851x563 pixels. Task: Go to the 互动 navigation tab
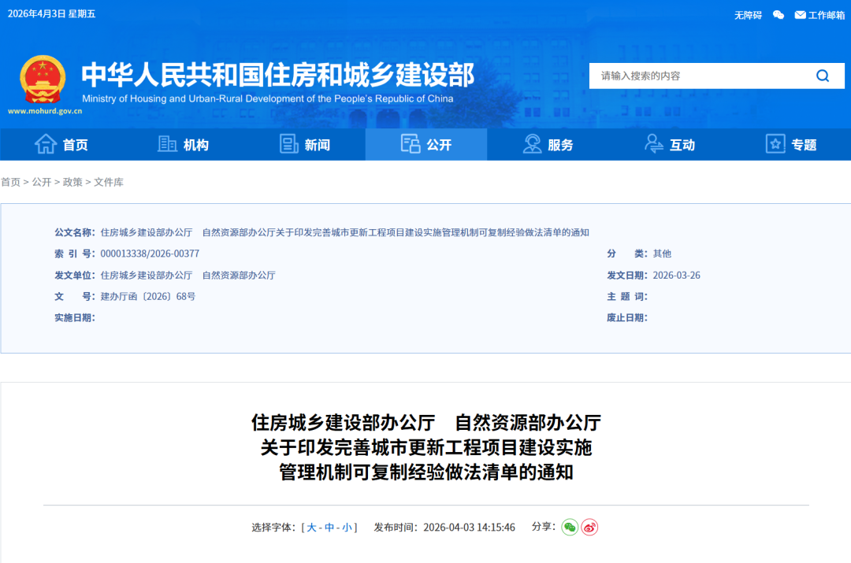[669, 145]
